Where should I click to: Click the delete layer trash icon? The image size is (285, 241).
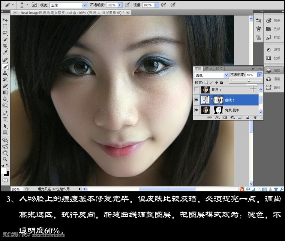[x=255, y=117]
